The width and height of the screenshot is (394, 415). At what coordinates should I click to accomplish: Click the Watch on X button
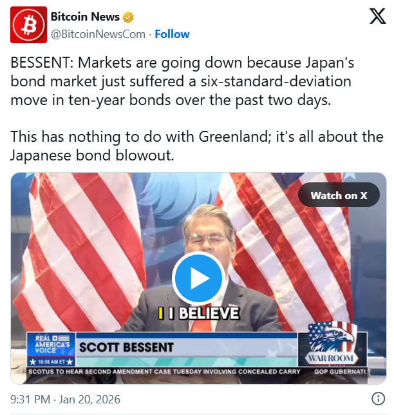339,195
